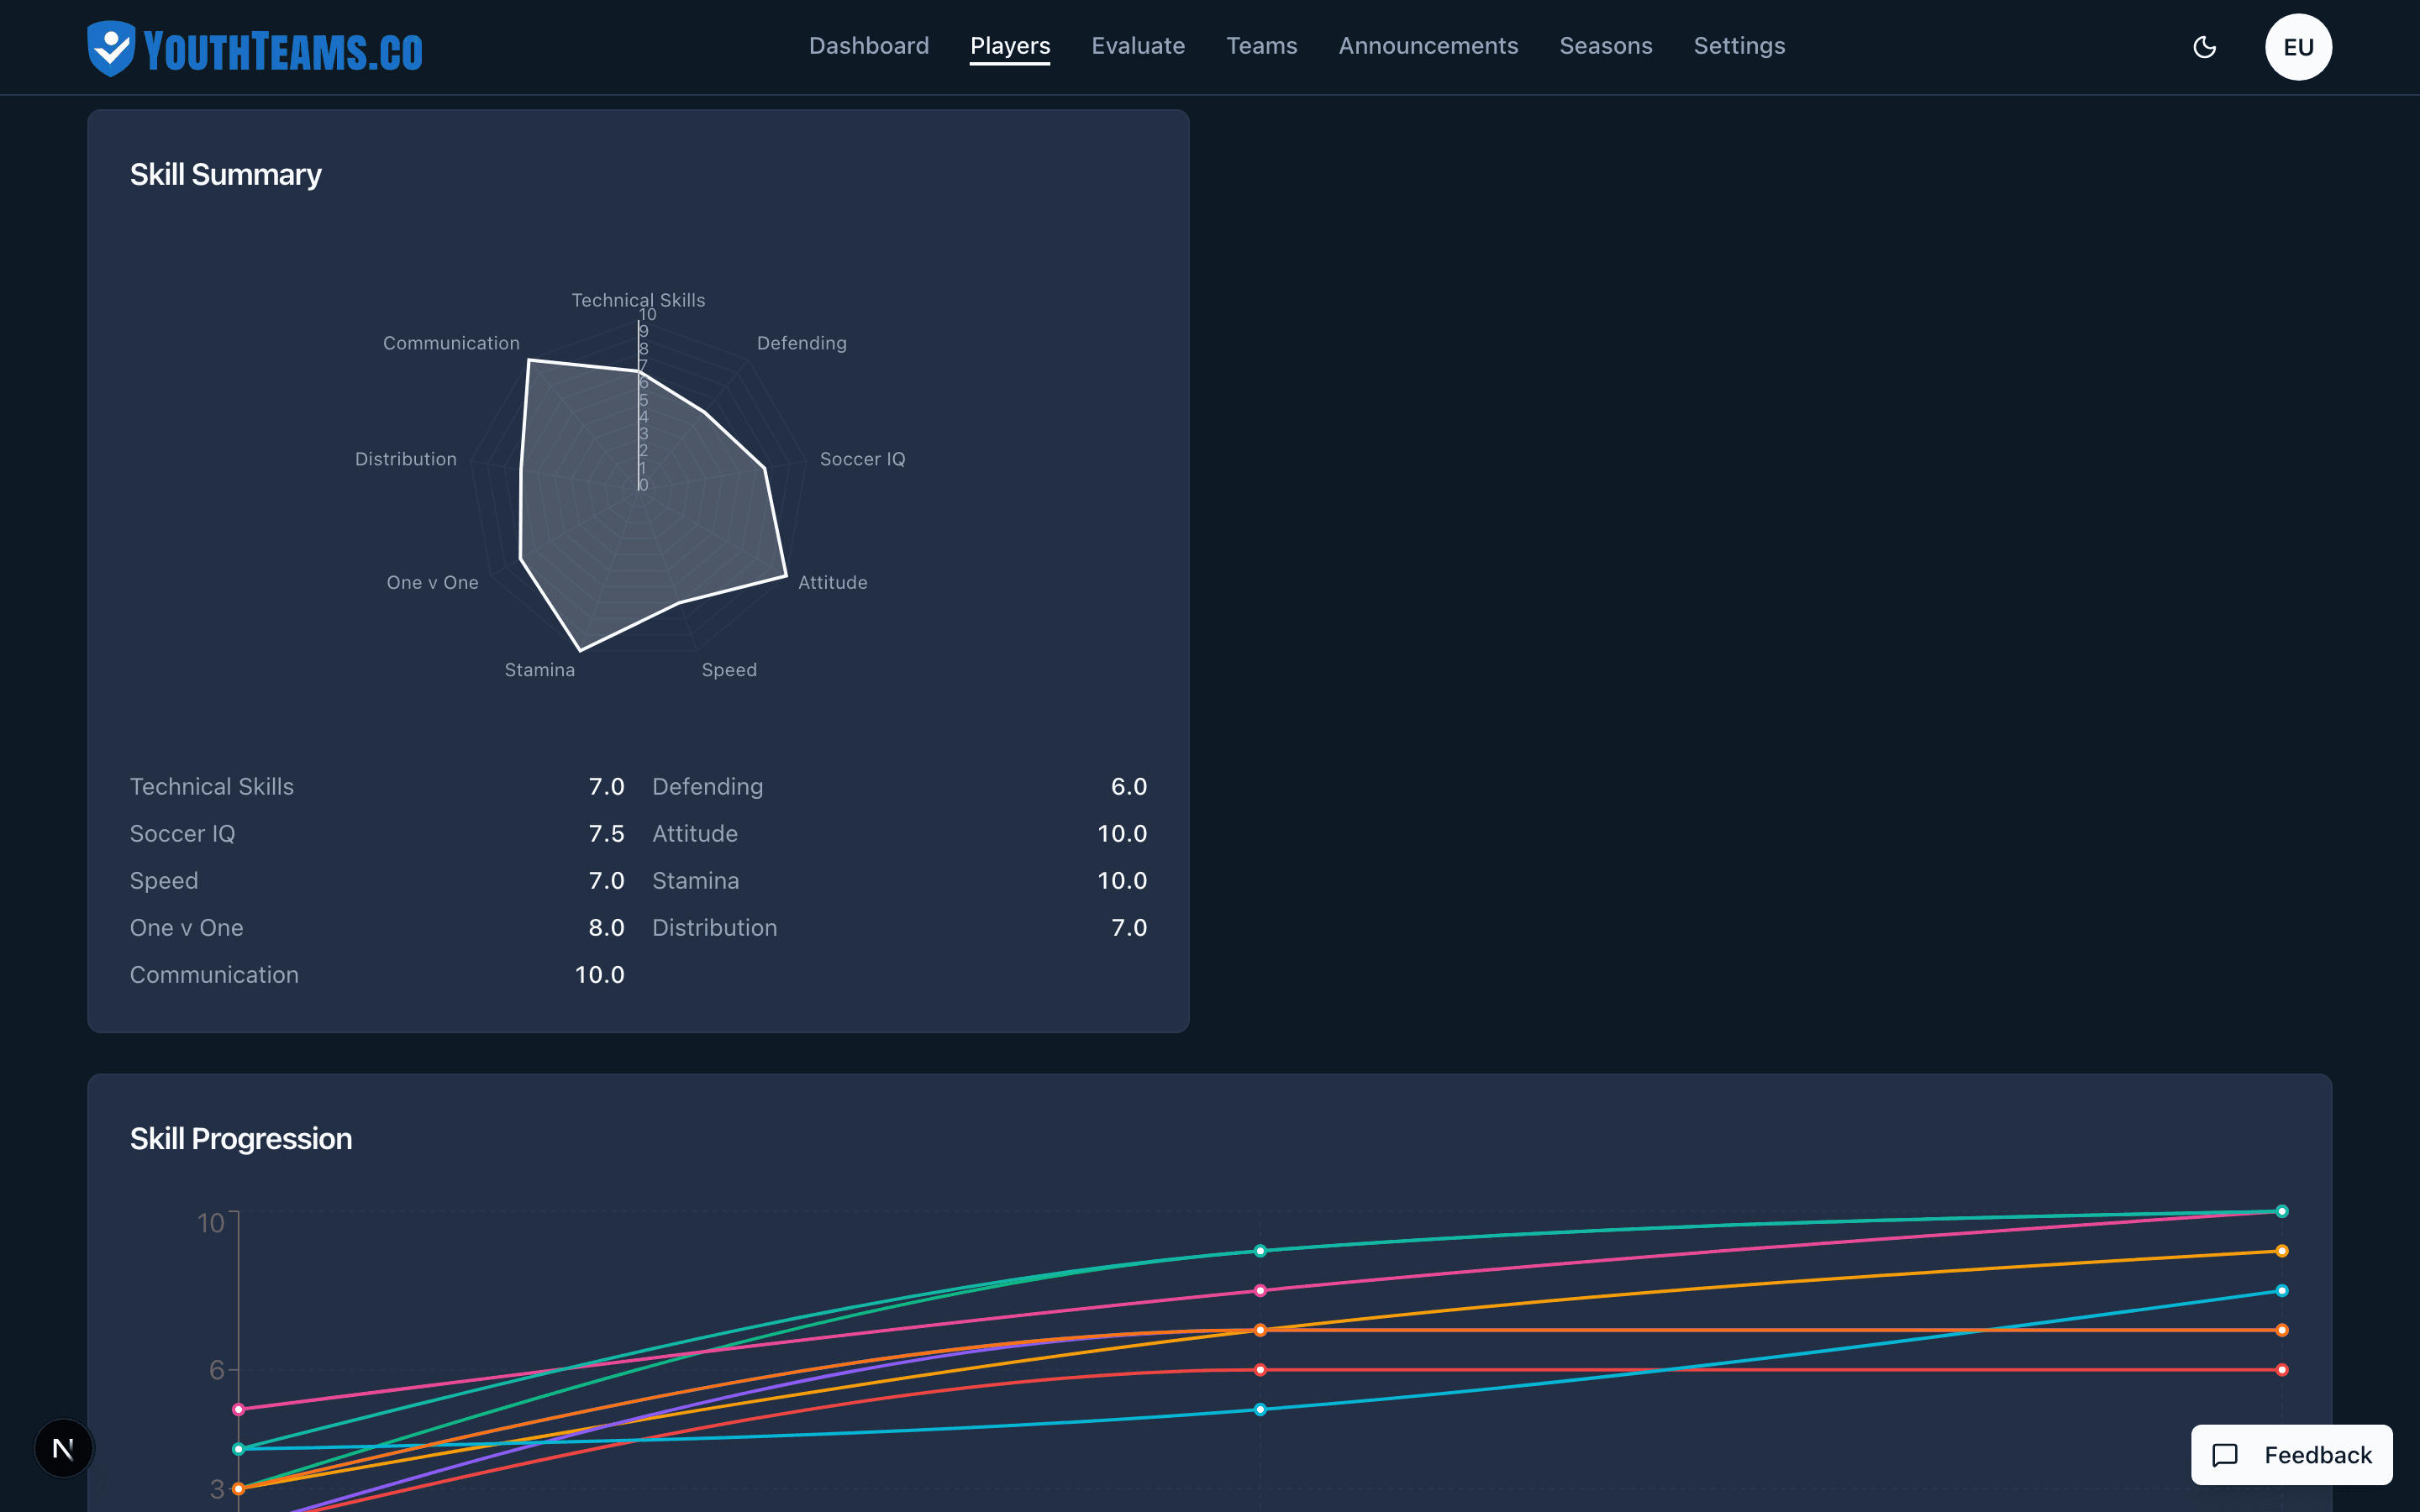The height and width of the screenshot is (1512, 2420).
Task: Open the Next.js dev tools badge
Action: [63, 1448]
